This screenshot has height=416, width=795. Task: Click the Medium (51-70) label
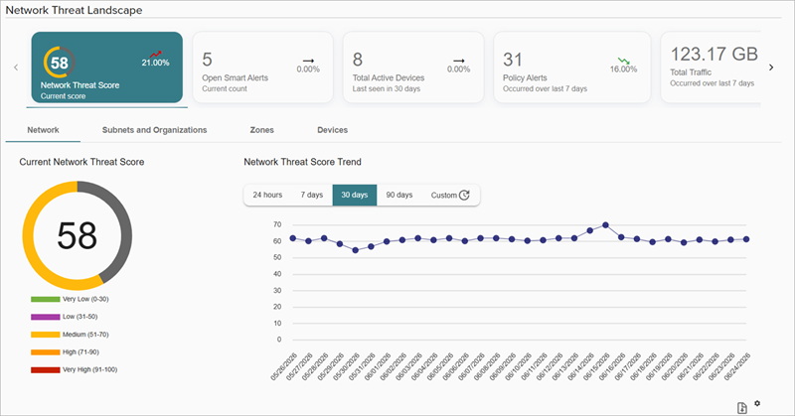coord(85,335)
